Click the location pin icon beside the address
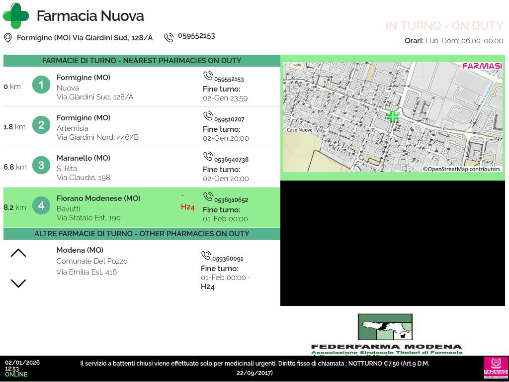Screen dimensions: 509x382 [8, 38]
